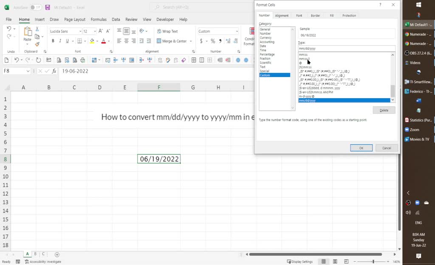The width and height of the screenshot is (435, 265).
Task: Switch to the Border tab in Format Cells
Action: [x=315, y=15]
